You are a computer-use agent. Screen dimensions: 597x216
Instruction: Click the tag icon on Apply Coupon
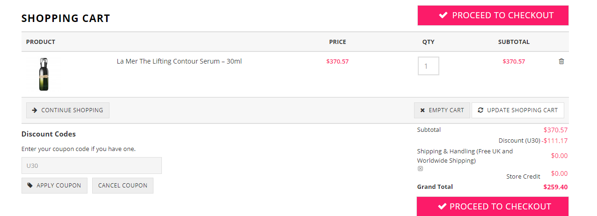click(x=30, y=186)
